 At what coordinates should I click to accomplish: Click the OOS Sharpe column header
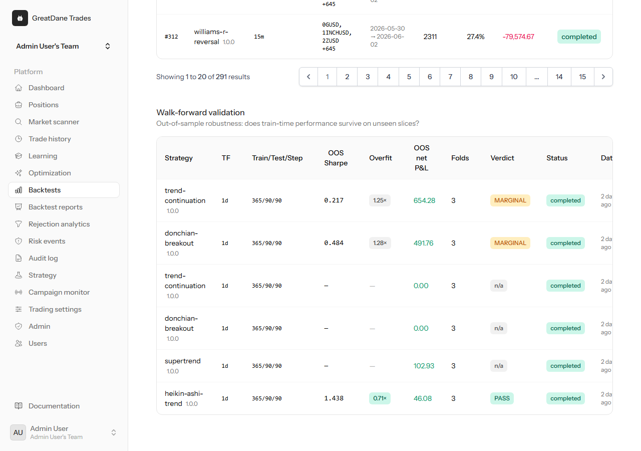pyautogui.click(x=336, y=158)
